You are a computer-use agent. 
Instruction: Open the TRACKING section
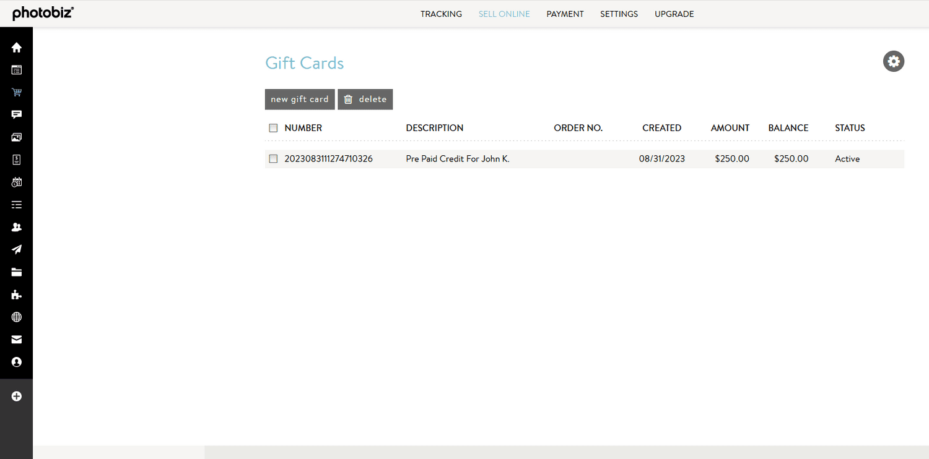coord(441,14)
